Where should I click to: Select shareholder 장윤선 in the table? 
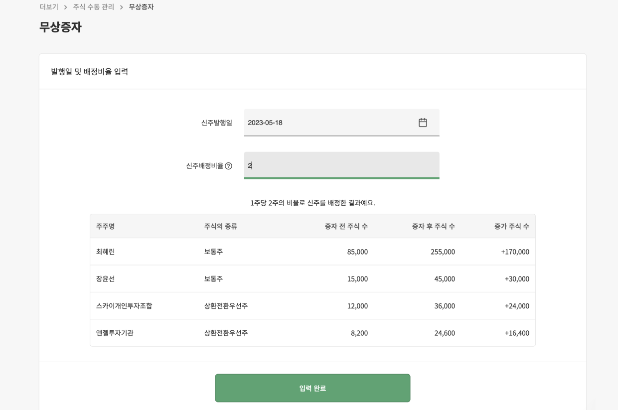pos(106,279)
